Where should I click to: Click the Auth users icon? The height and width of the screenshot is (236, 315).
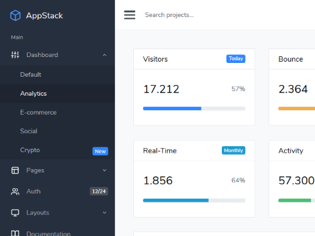[x=15, y=191]
